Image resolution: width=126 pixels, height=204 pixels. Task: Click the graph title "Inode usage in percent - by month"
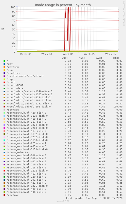pos(63,5)
